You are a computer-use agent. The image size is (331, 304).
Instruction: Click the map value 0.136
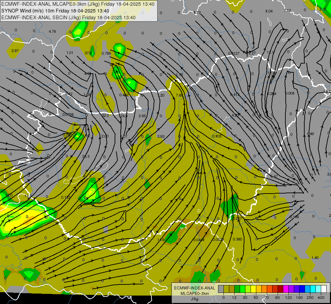point(294,217)
